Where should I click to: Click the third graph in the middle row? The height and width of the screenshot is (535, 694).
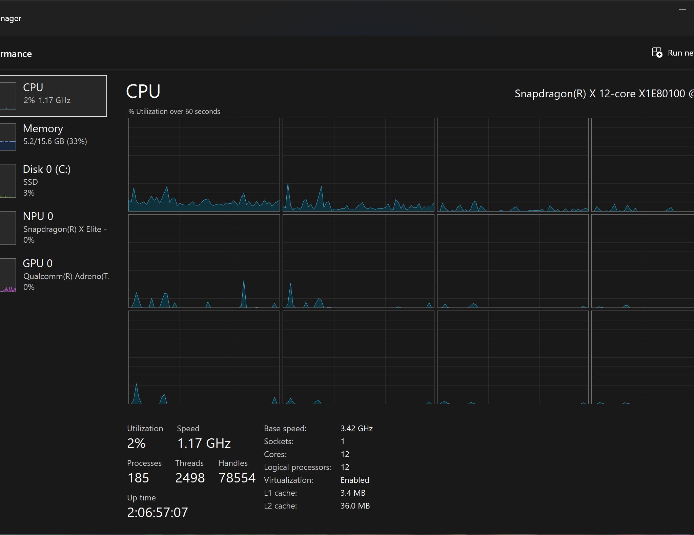coord(513,261)
